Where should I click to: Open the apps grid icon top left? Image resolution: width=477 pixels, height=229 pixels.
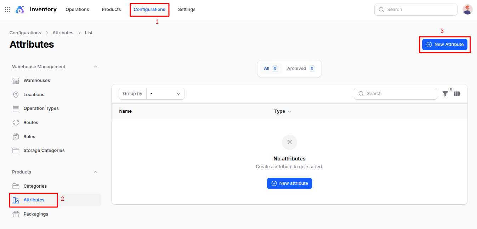7,9
